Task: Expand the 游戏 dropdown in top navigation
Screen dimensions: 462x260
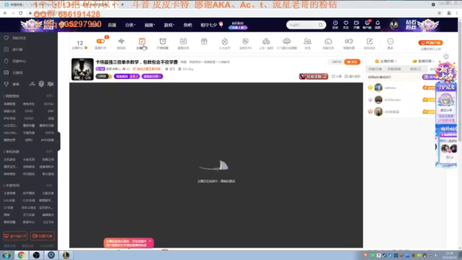Action: coord(169,25)
